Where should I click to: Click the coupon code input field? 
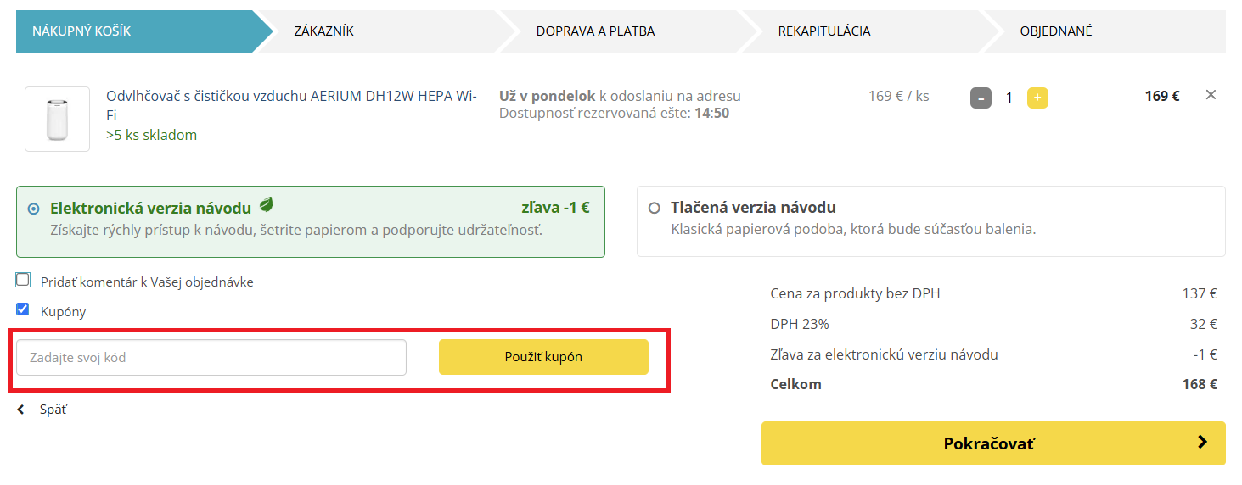[211, 358]
